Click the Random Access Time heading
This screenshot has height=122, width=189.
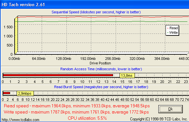tap(101, 69)
